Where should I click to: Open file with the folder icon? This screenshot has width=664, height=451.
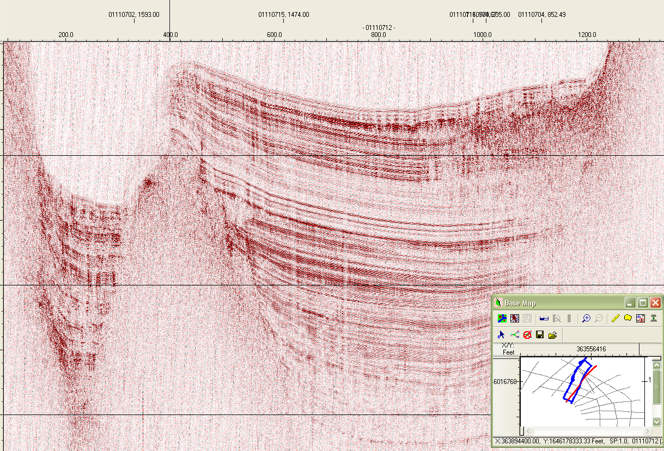pyautogui.click(x=552, y=334)
